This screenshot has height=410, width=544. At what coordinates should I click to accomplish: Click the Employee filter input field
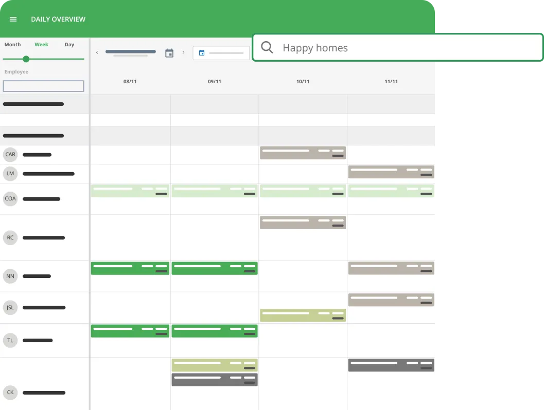pyautogui.click(x=43, y=86)
